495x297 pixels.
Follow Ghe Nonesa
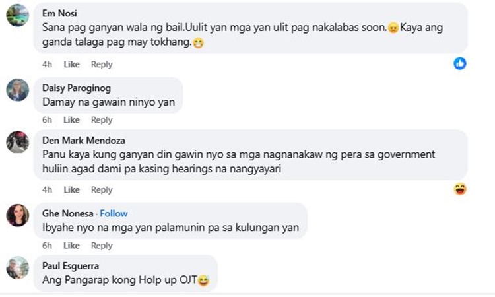[x=114, y=214]
